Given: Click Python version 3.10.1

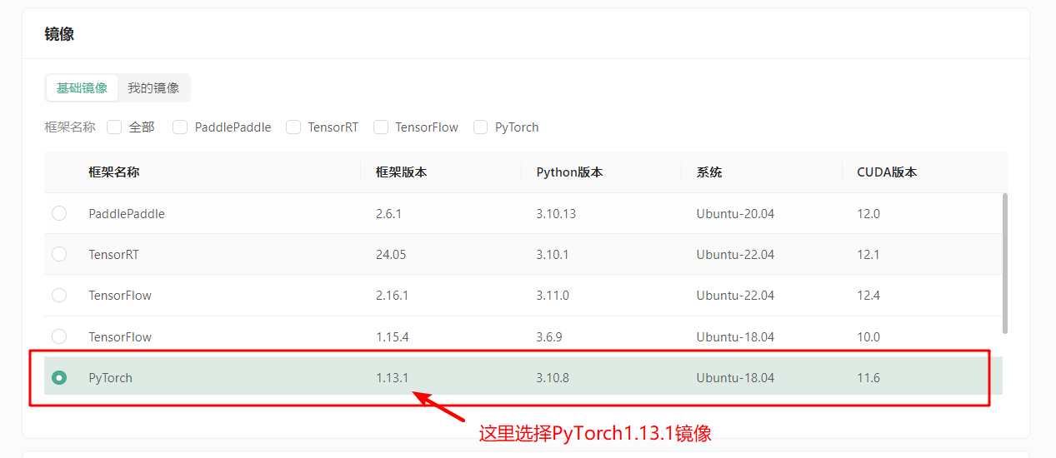Looking at the screenshot, I should tap(553, 255).
